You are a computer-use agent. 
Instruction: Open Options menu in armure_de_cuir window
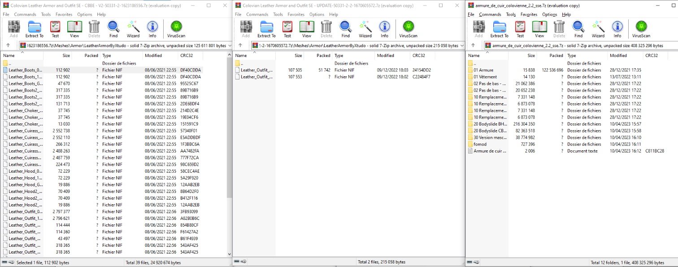[549, 14]
